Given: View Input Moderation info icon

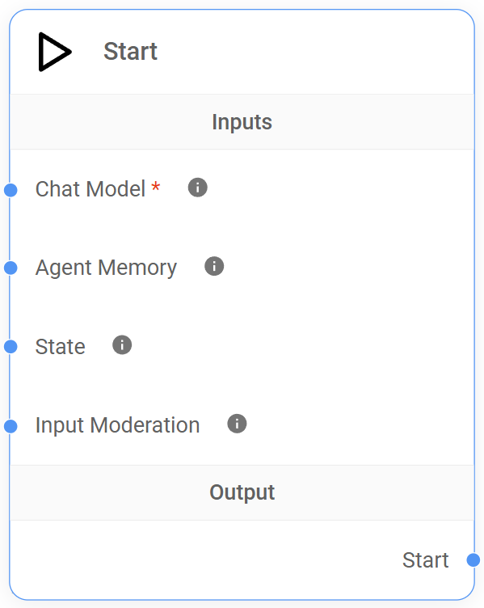Looking at the screenshot, I should pos(238,424).
